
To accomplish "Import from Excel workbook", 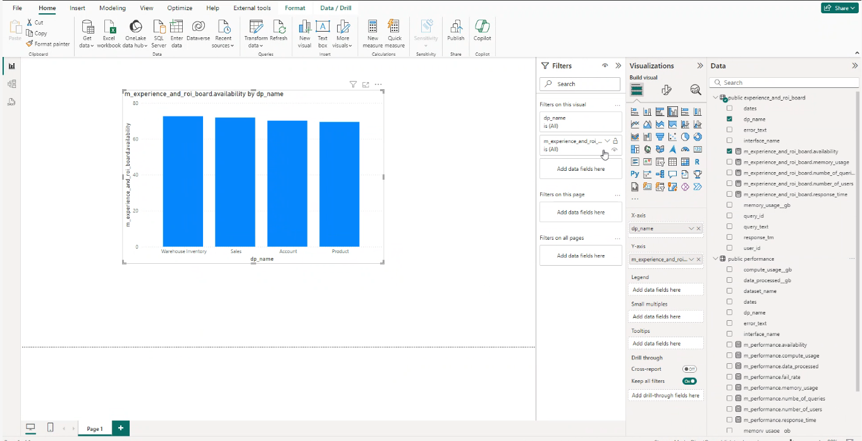I will coord(109,34).
